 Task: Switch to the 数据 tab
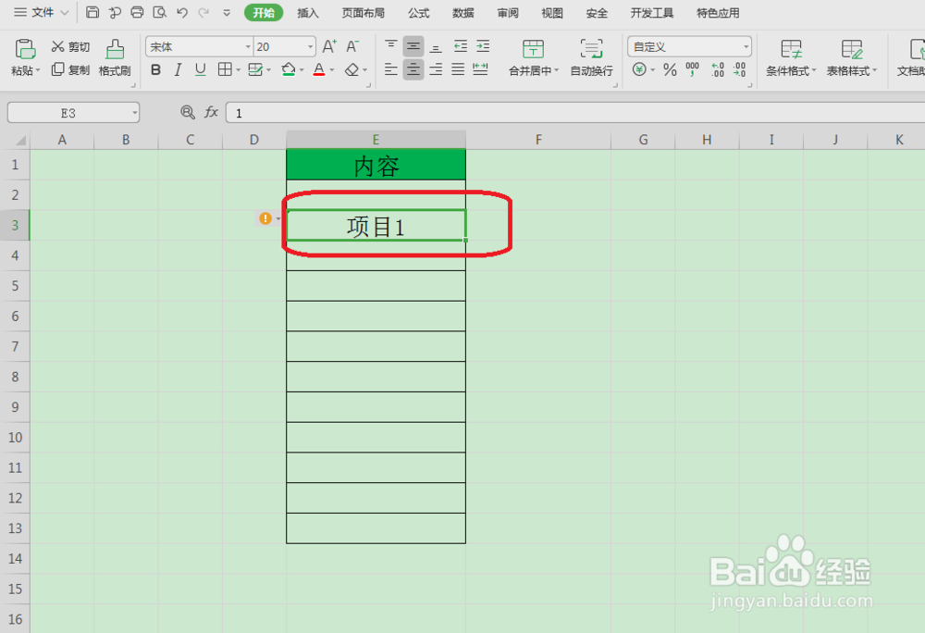pyautogui.click(x=463, y=13)
